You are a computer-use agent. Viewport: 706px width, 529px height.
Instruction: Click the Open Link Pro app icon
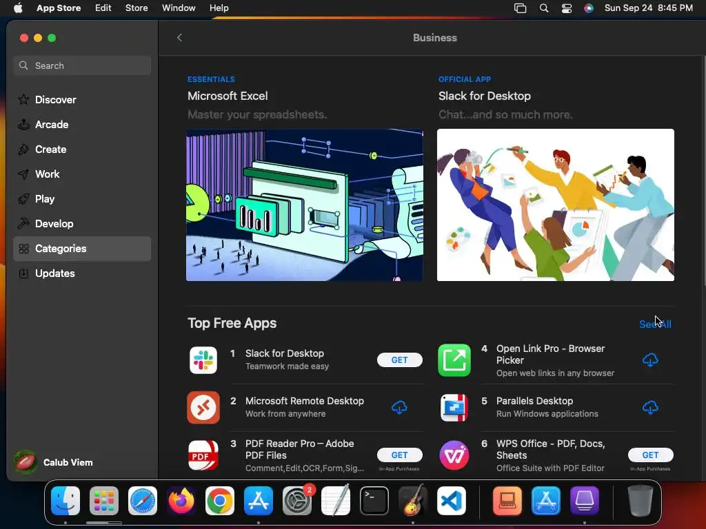click(x=454, y=360)
